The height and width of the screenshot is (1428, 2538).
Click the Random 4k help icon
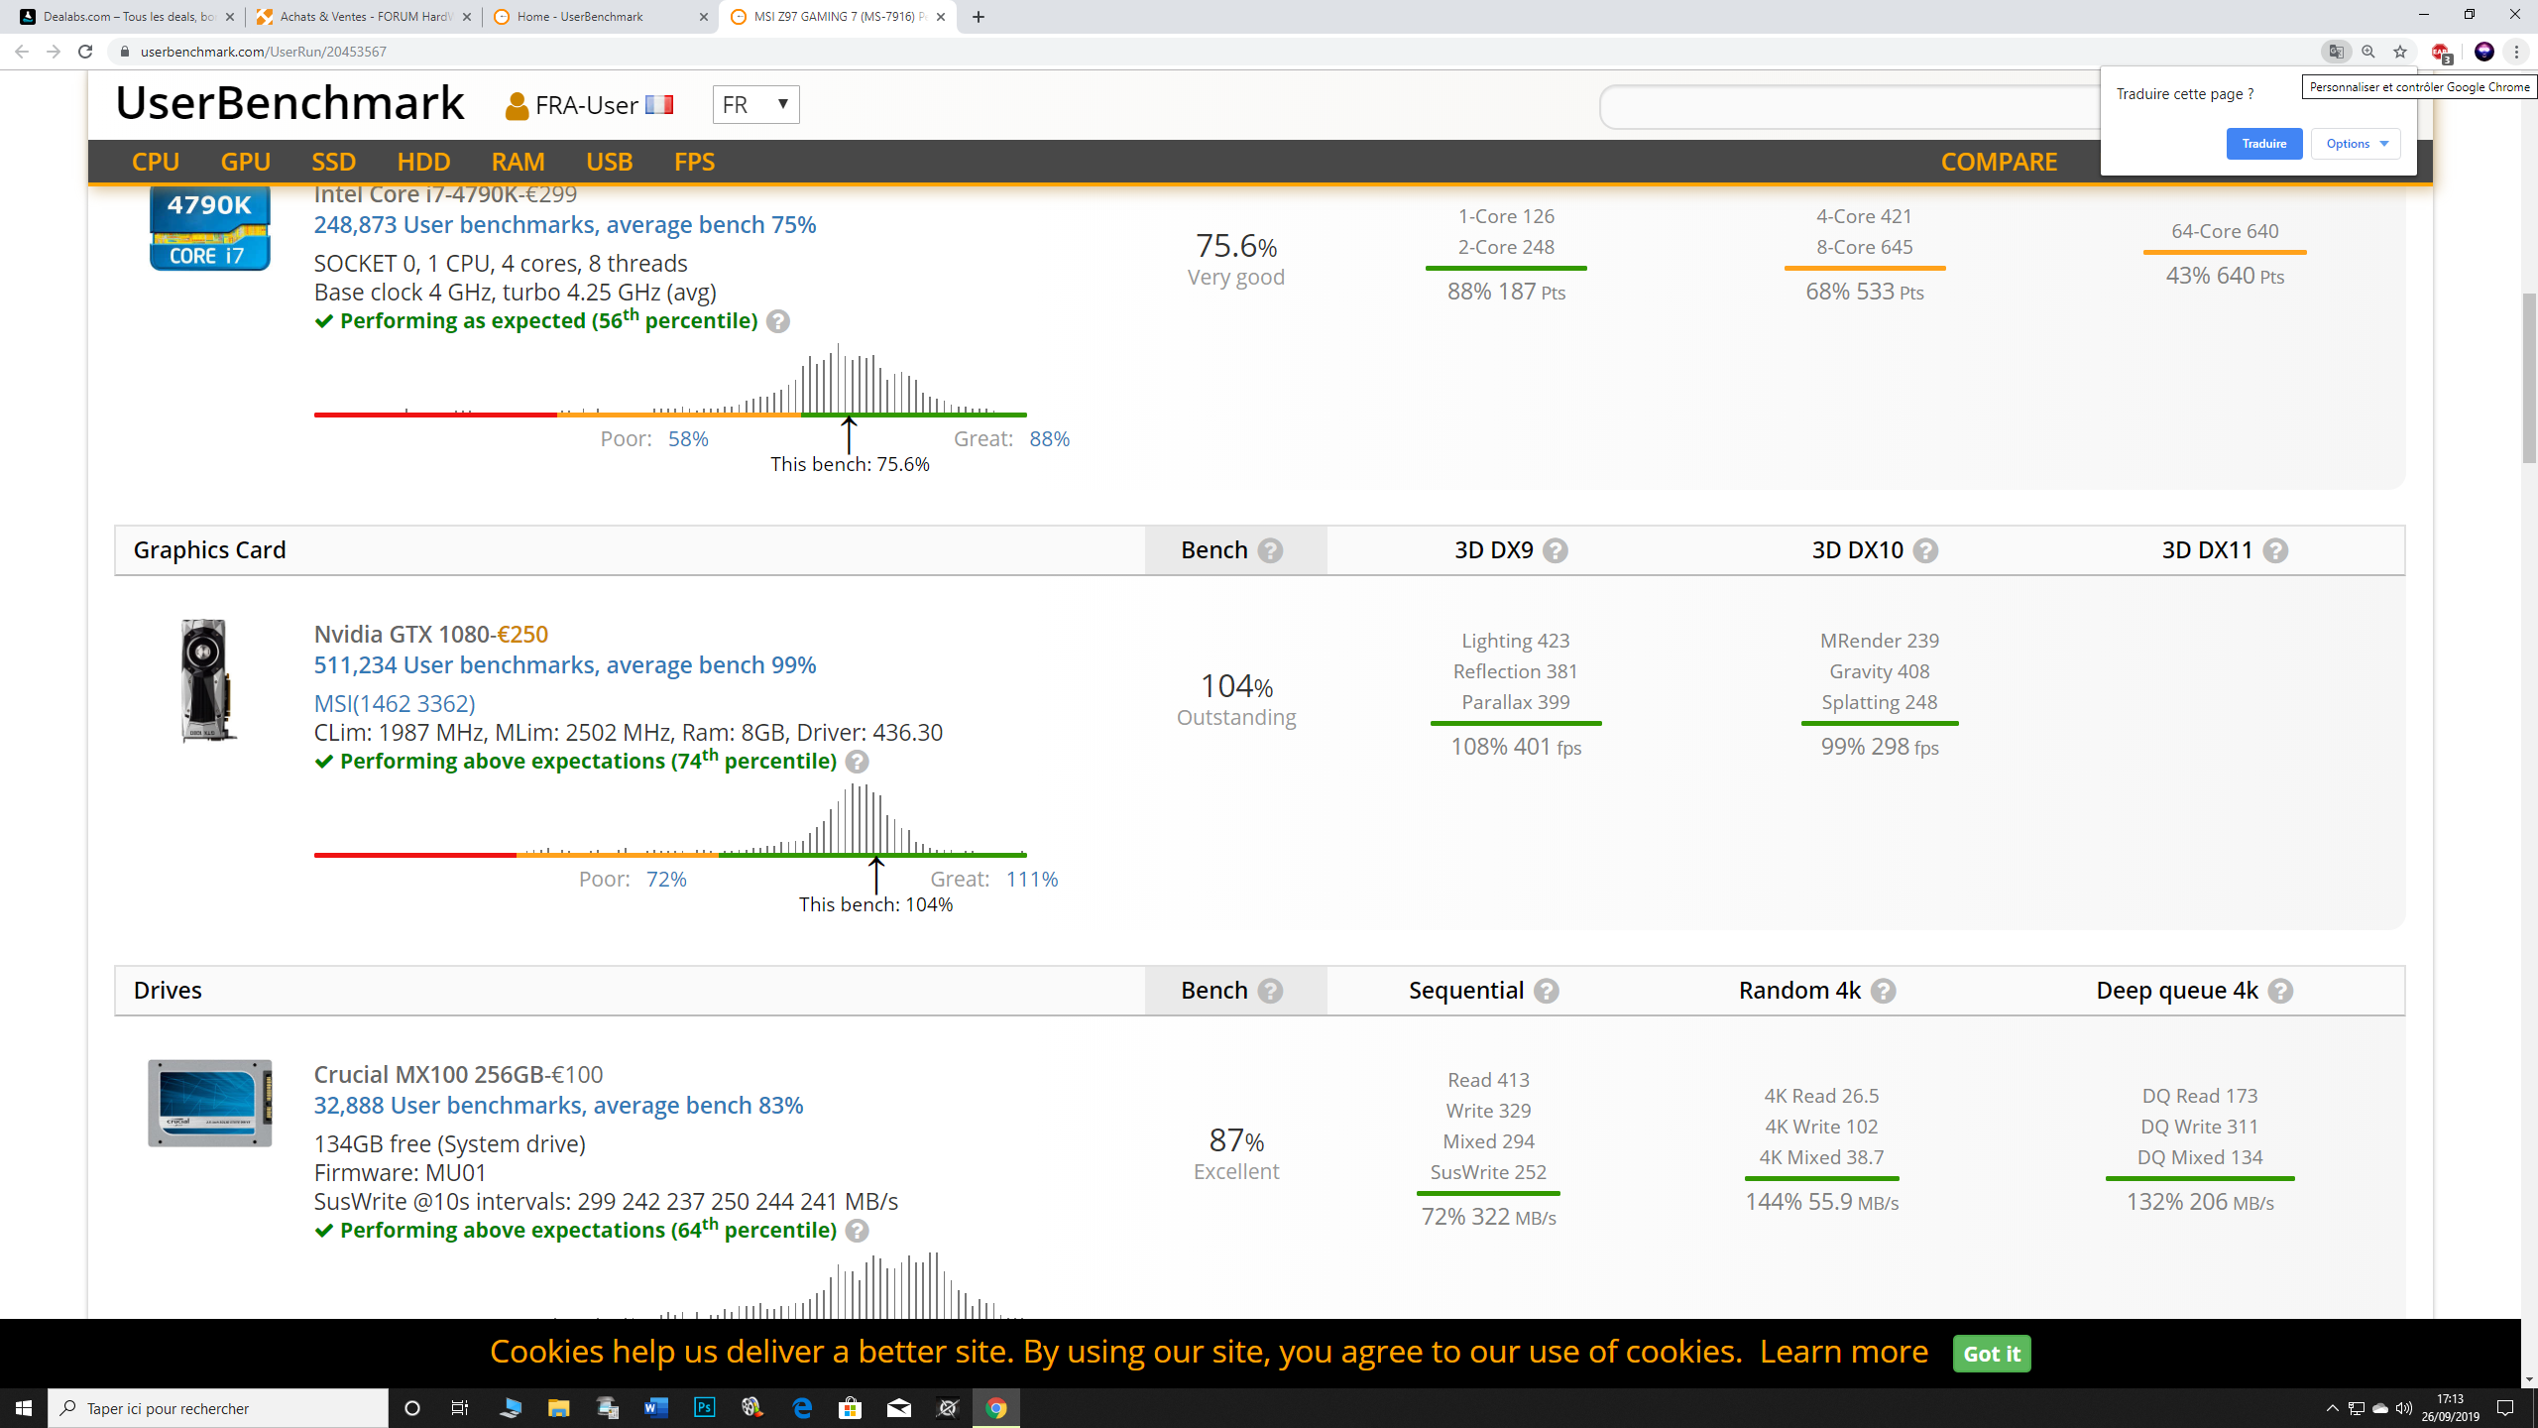click(x=1883, y=991)
